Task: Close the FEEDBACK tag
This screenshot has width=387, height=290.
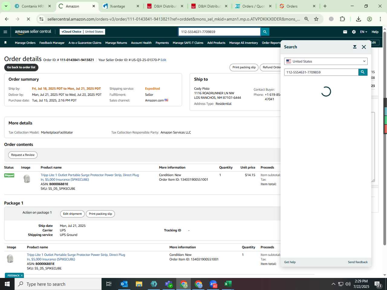Action: pos(22,275)
